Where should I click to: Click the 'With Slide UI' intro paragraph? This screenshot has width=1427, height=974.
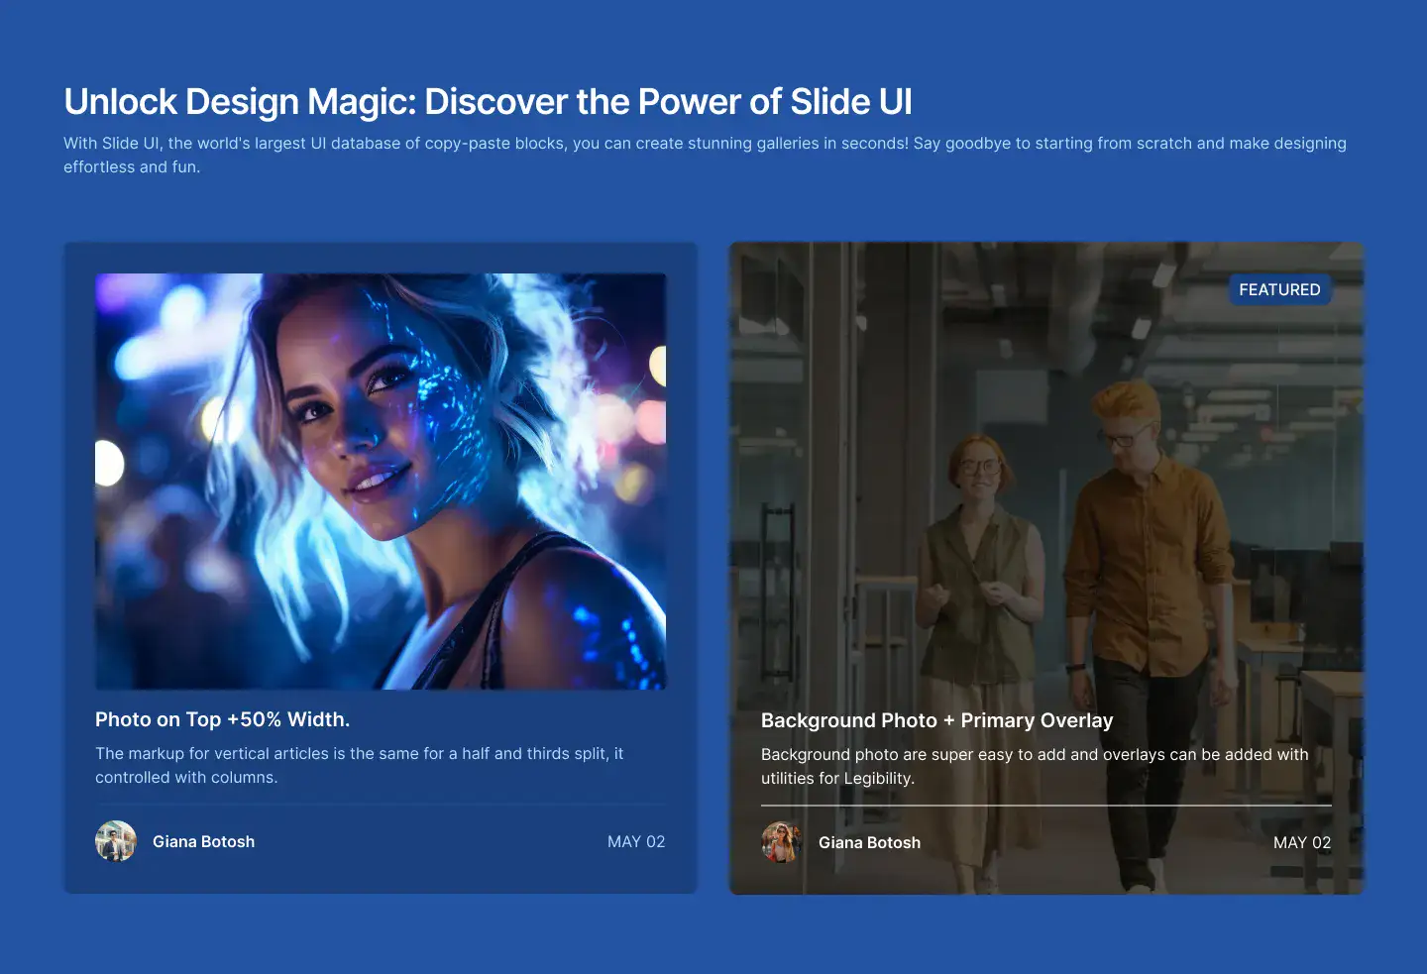pyautogui.click(x=705, y=155)
